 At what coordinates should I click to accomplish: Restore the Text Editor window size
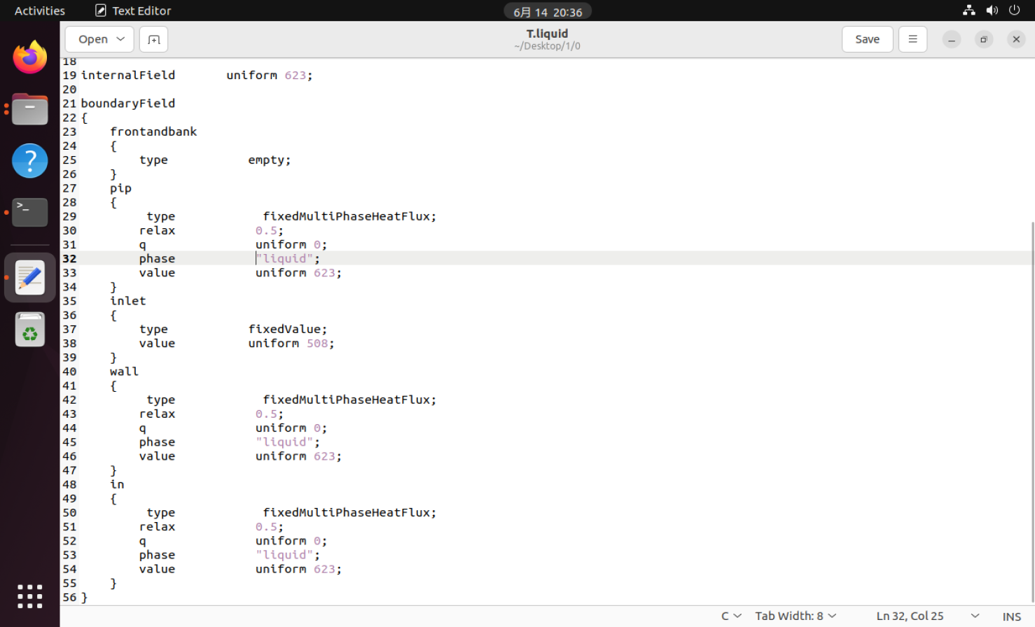[984, 40]
